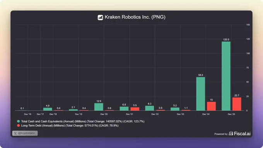
Task: Click the 5.2 value label
Action: [175, 105]
